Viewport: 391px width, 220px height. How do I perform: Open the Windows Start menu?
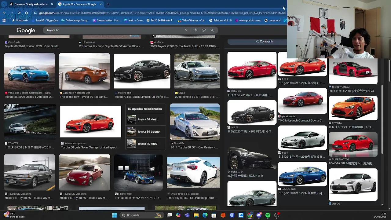[115, 215]
